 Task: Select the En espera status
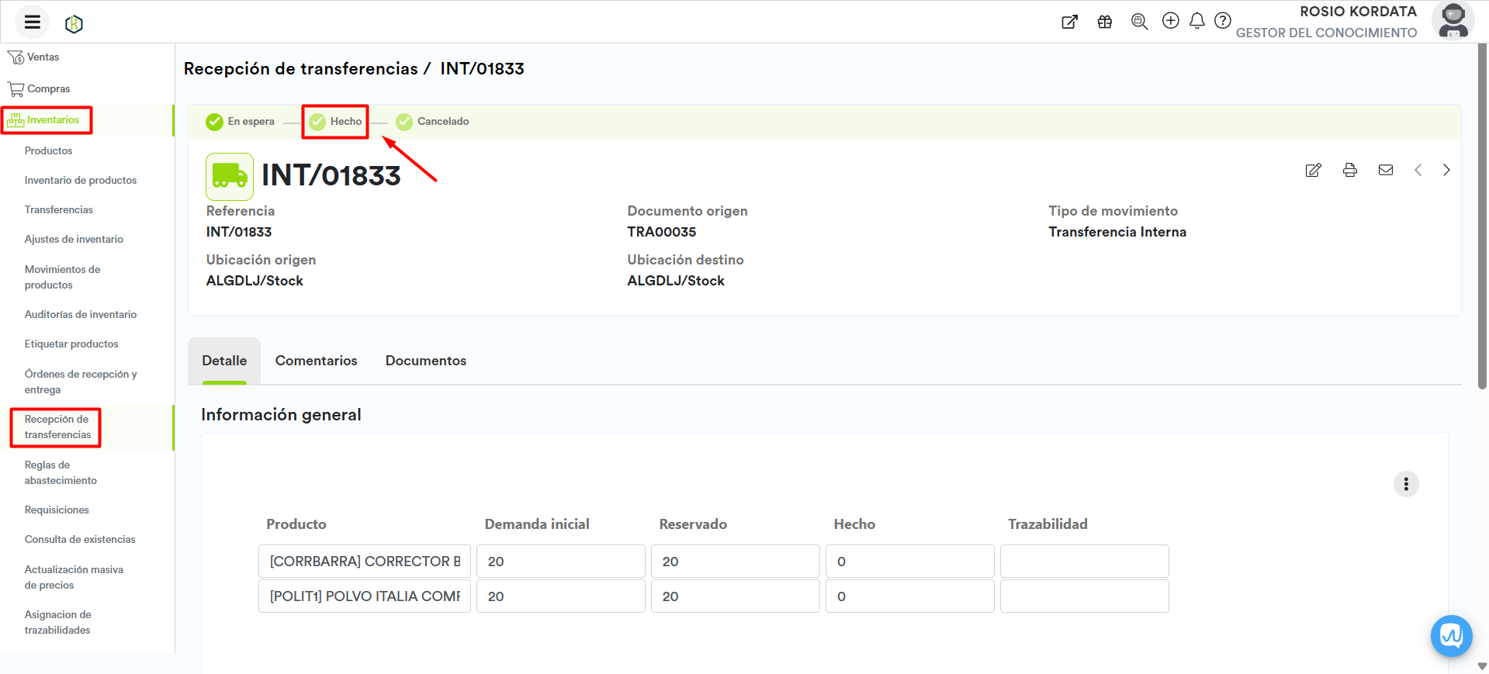click(x=241, y=122)
